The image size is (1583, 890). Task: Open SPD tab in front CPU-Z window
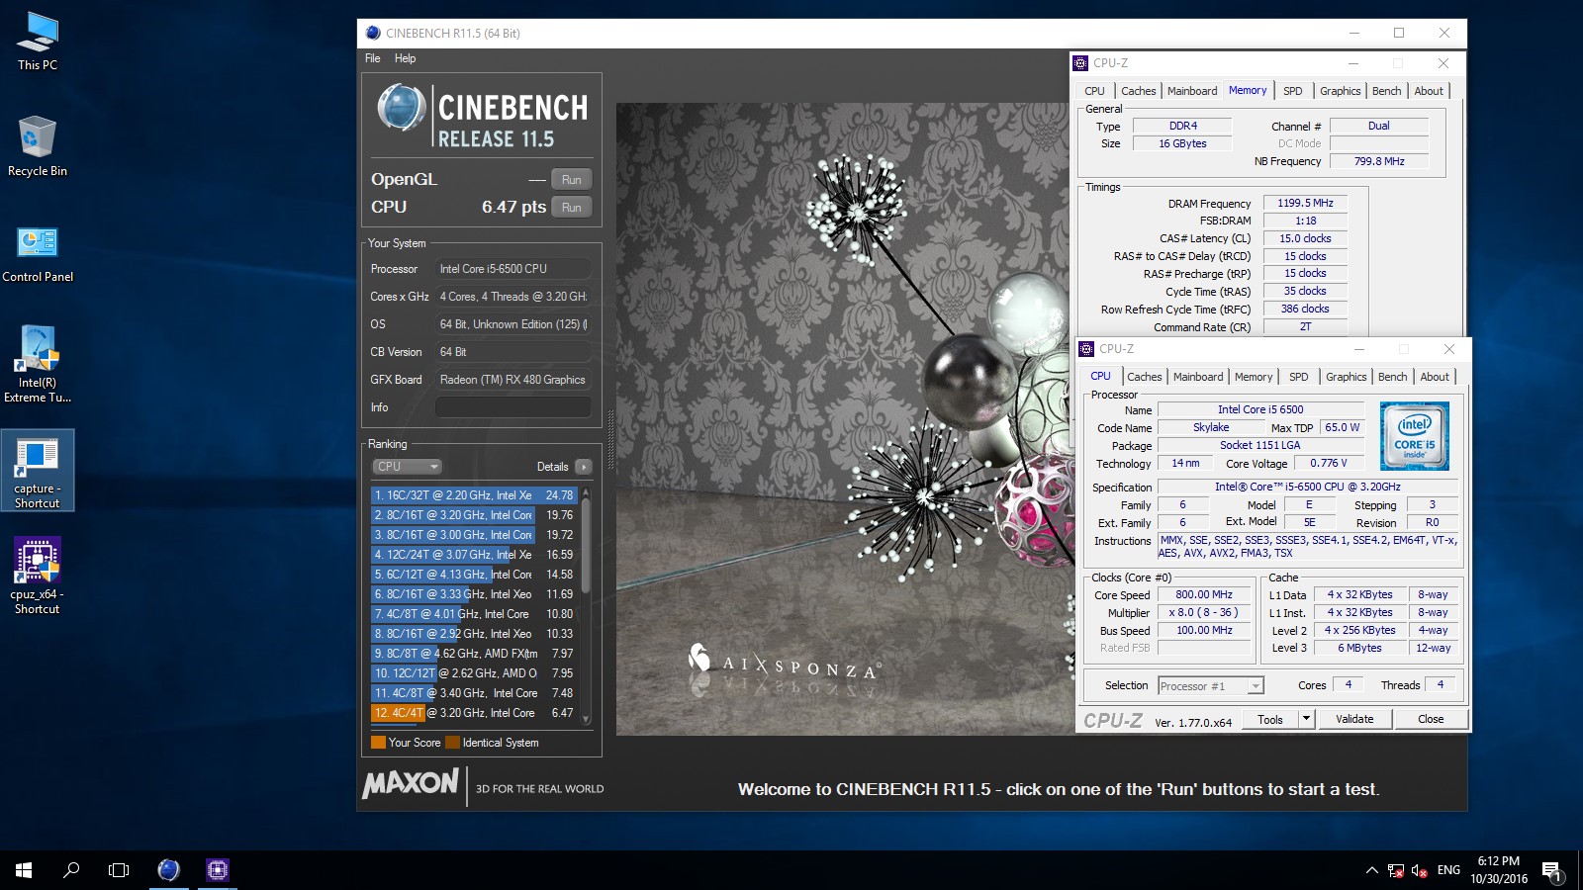(1298, 377)
